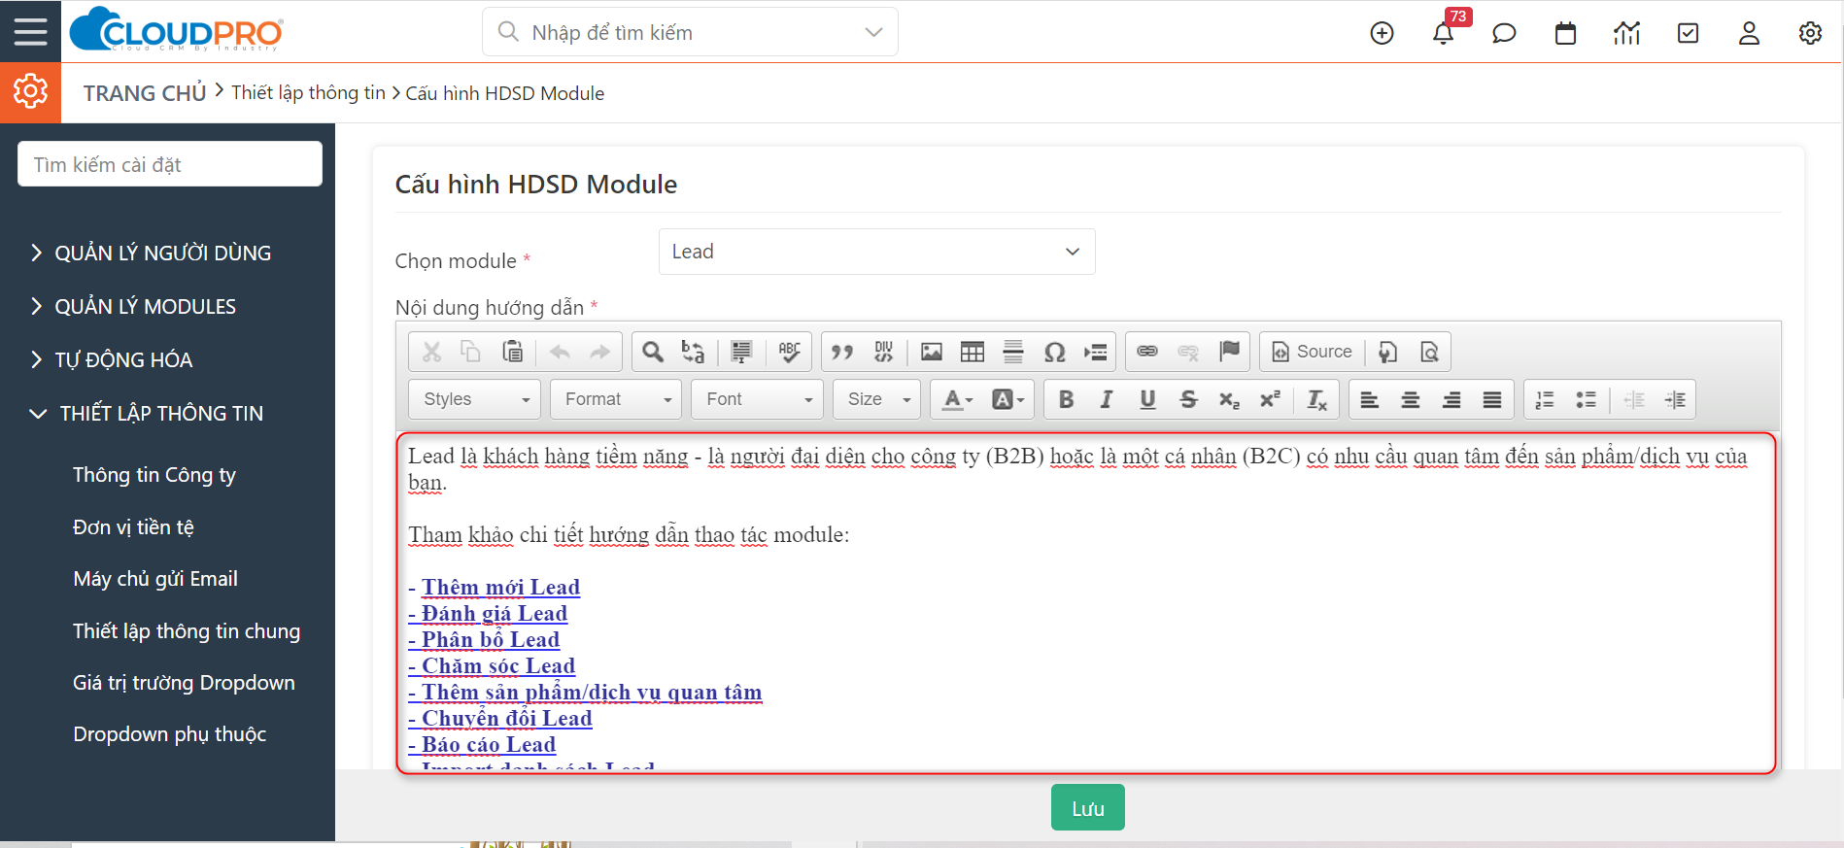Apply block quote formatting
The image size is (1844, 848).
842,352
